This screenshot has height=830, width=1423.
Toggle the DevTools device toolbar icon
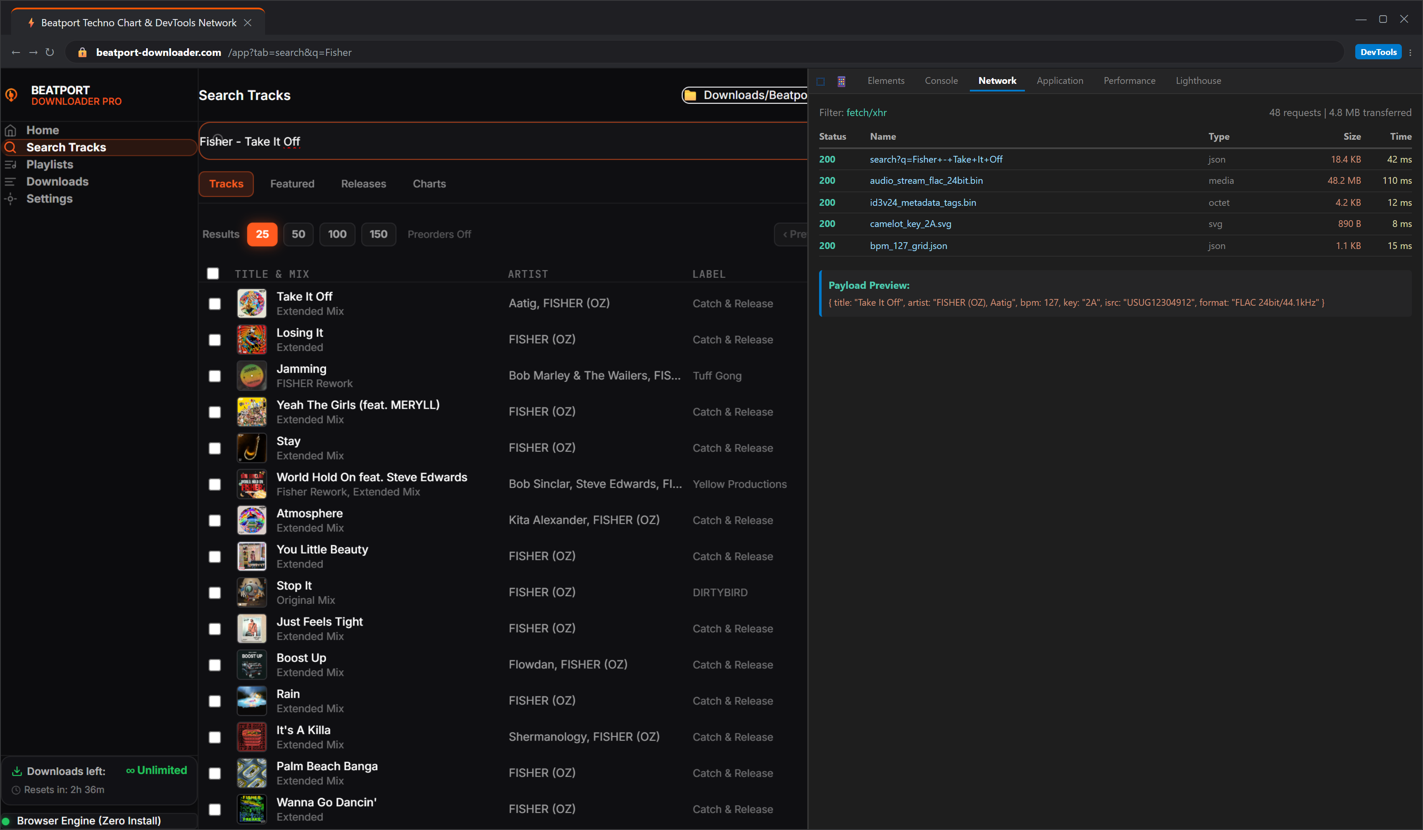tap(842, 81)
